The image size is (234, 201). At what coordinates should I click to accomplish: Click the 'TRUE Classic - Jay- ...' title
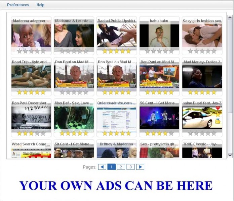click(202, 144)
